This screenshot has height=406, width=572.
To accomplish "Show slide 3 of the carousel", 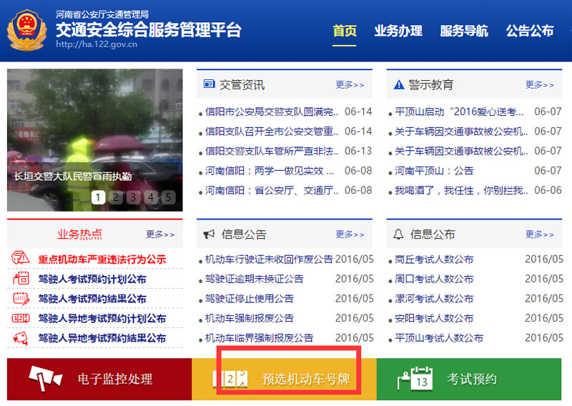I will tap(133, 197).
